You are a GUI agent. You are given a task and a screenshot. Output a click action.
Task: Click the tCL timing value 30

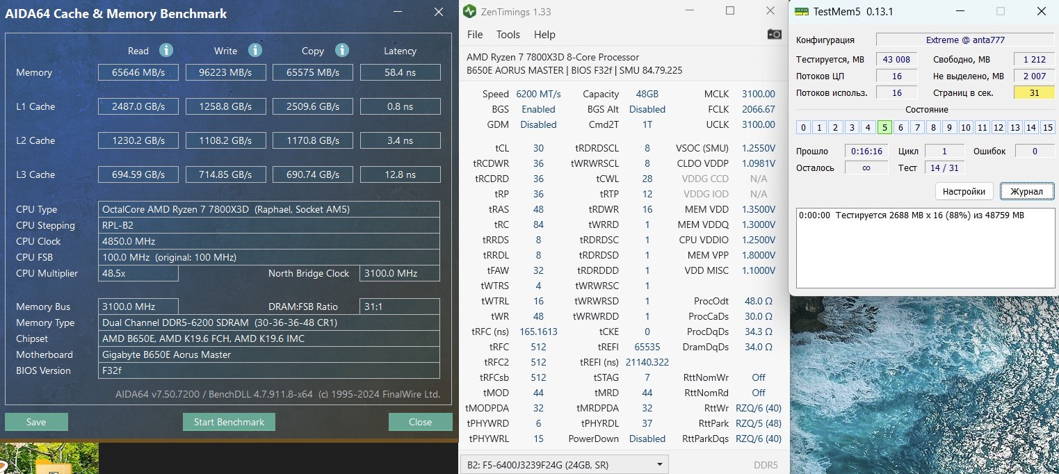(538, 148)
